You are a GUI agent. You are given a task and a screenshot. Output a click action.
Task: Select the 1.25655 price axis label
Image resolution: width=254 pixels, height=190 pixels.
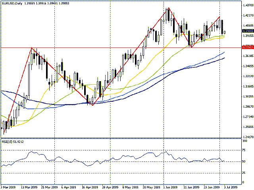click(x=248, y=127)
